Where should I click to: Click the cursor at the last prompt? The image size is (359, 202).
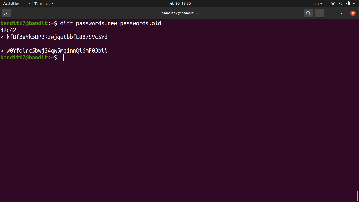[x=62, y=57]
